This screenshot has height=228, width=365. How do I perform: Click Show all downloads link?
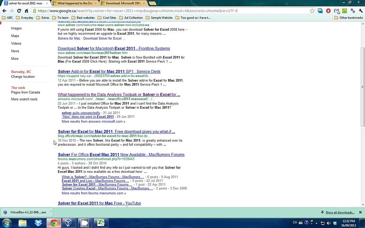tap(340, 212)
